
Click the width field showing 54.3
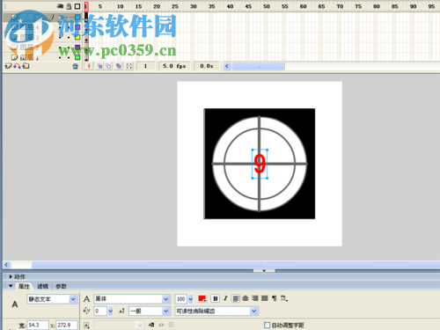pyautogui.click(x=38, y=325)
